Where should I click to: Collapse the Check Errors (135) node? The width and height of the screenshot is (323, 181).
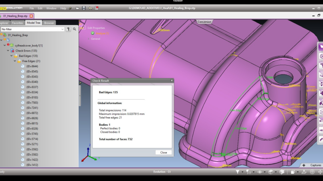(x=8, y=51)
